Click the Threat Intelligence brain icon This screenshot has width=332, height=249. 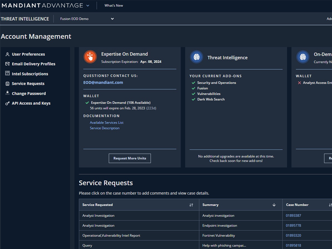[x=196, y=57]
